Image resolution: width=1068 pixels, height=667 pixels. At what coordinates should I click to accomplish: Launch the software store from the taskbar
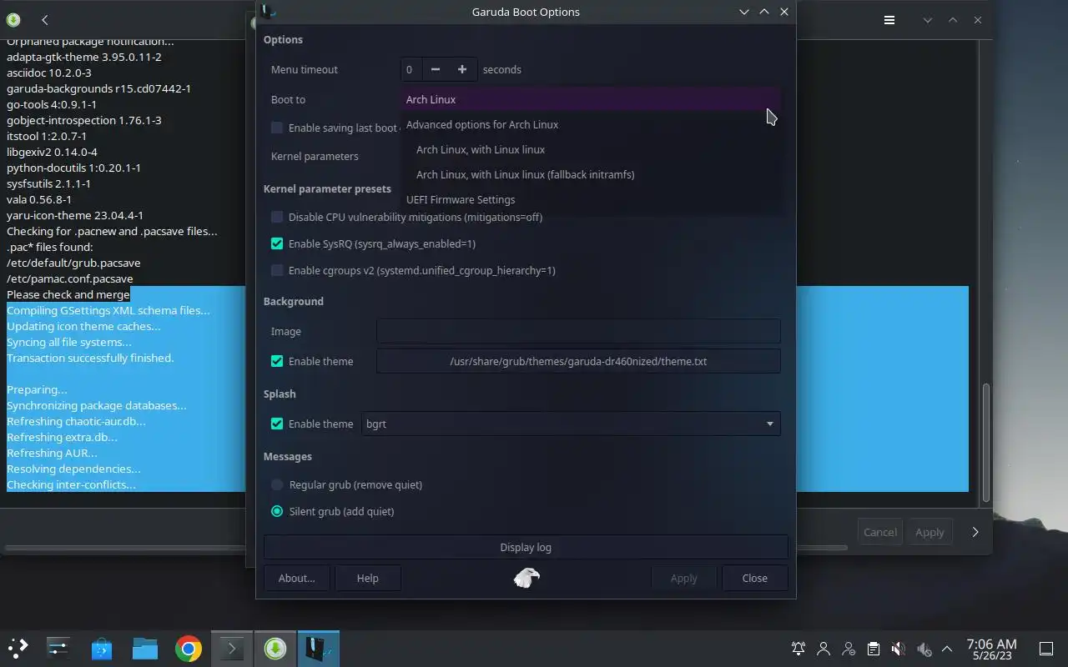point(102,648)
